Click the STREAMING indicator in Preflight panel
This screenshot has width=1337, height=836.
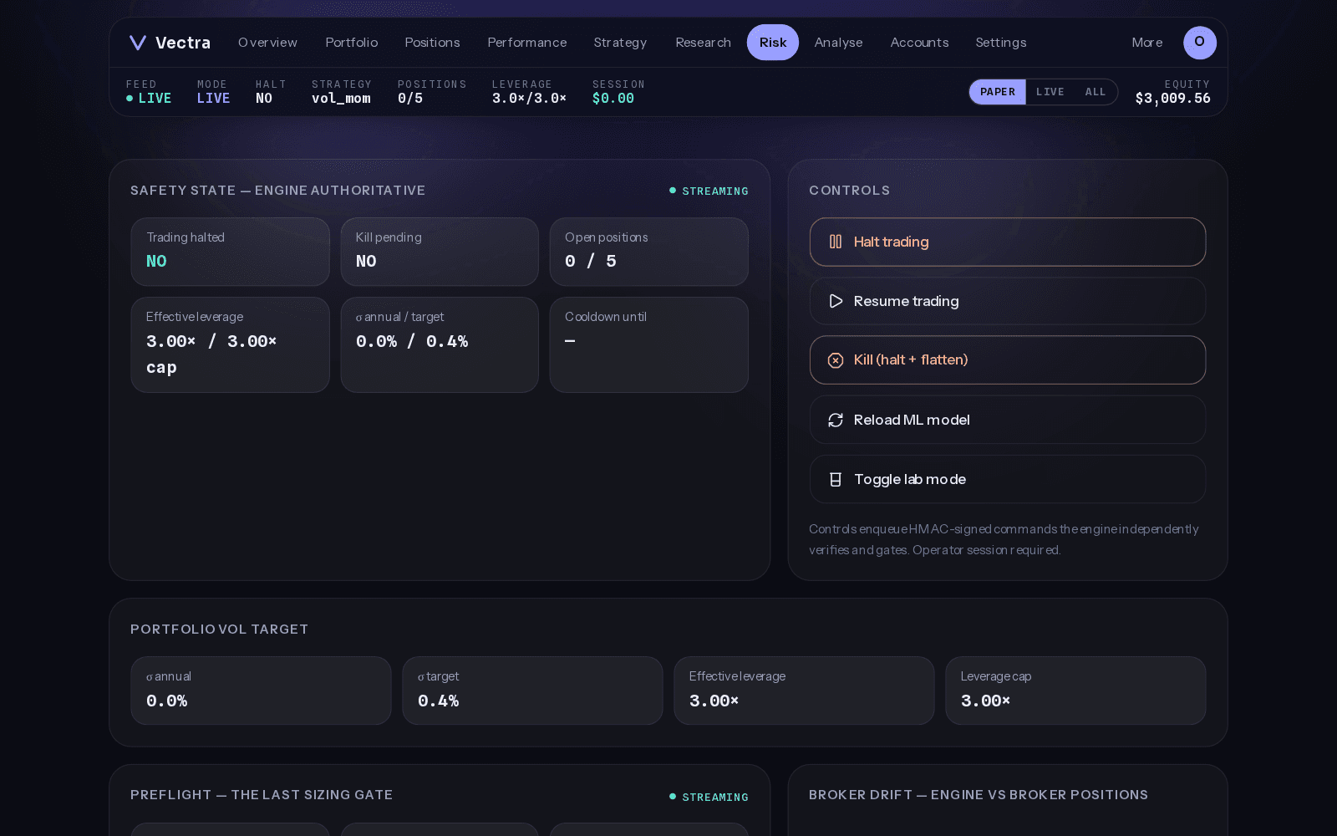[x=709, y=798]
